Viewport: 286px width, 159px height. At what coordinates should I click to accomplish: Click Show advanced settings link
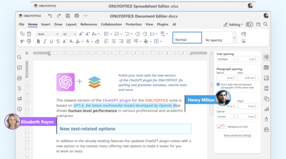[237, 135]
